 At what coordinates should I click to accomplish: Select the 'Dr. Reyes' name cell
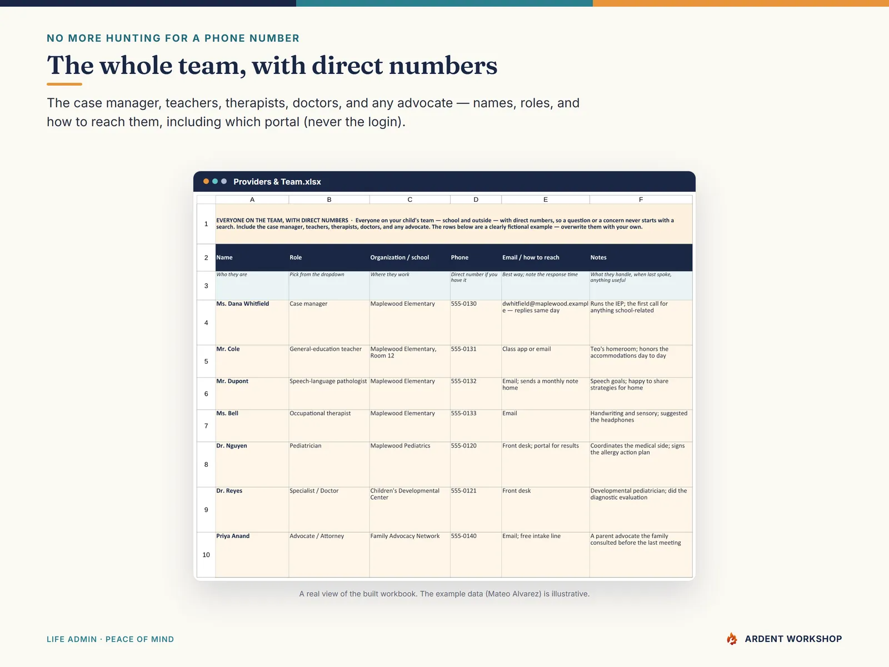[x=252, y=510]
